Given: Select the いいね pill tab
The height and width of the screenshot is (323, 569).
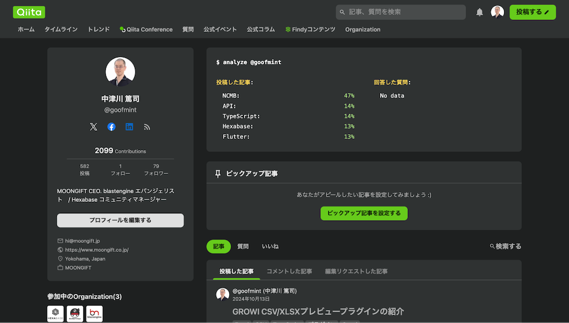Looking at the screenshot, I should [x=270, y=246].
